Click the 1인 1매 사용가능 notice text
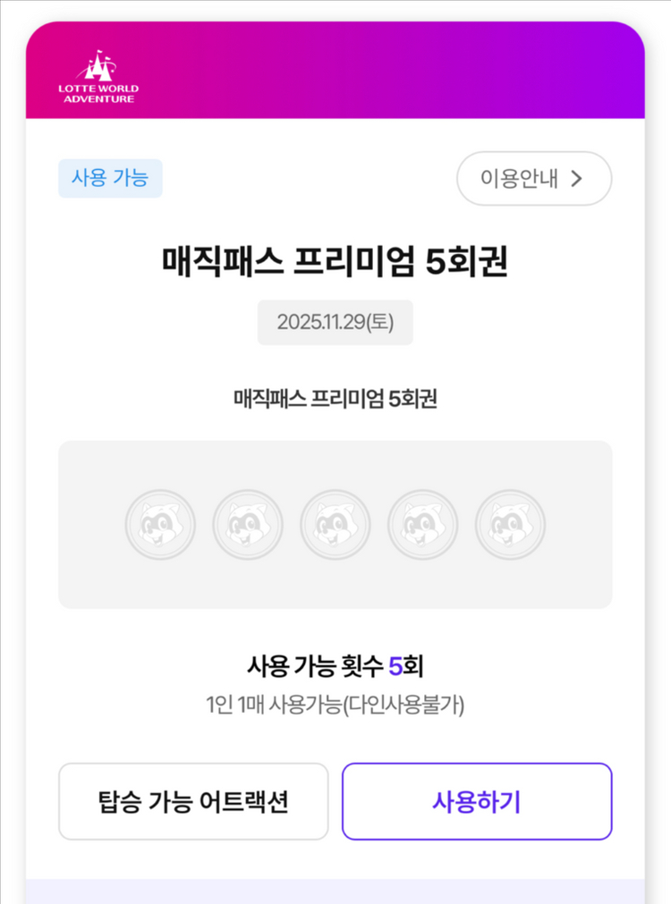 (335, 705)
